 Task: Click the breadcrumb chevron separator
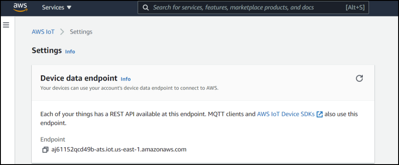[62, 32]
